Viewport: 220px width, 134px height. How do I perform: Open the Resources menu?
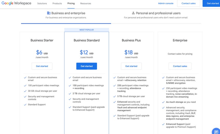pos(86,3)
